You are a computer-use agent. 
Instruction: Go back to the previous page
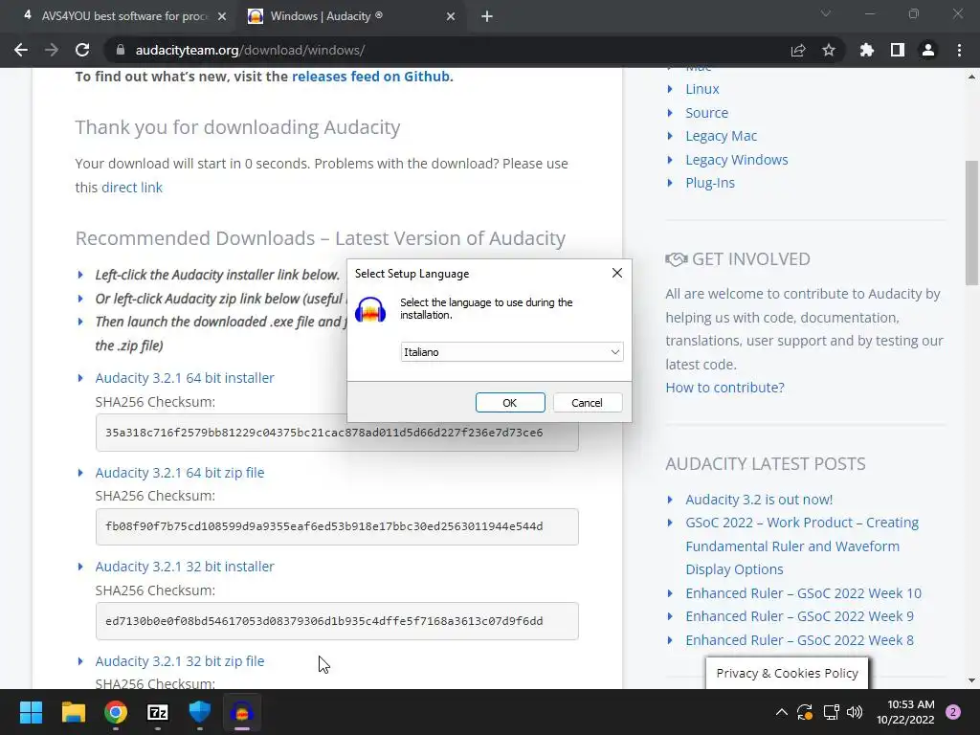coord(21,50)
